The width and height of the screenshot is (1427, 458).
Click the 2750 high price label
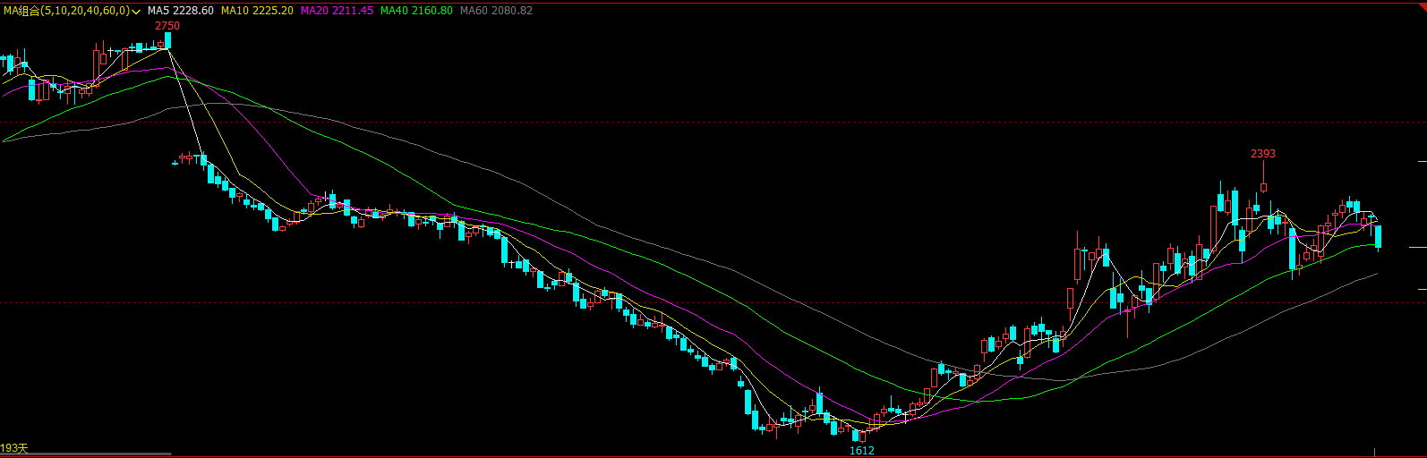click(x=167, y=26)
